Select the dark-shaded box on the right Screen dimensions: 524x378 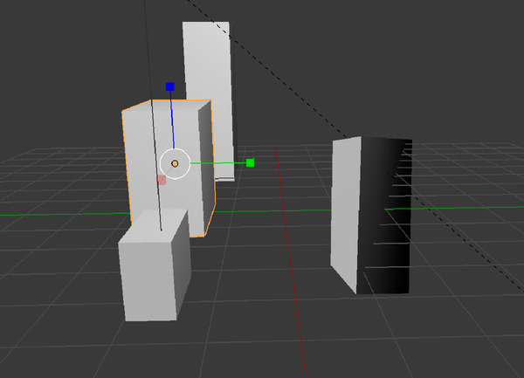pyautogui.click(x=384, y=218)
